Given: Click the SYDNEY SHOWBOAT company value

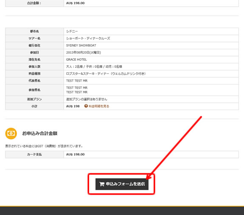Looking at the screenshot, I should tap(81, 45).
